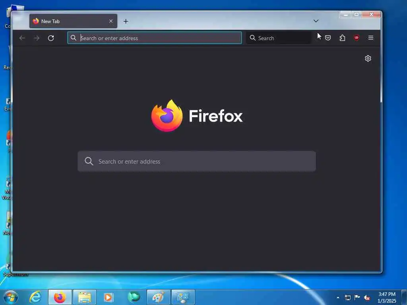The image size is (407, 305).
Task: Show hidden tray icons arrow
Action: 338,297
